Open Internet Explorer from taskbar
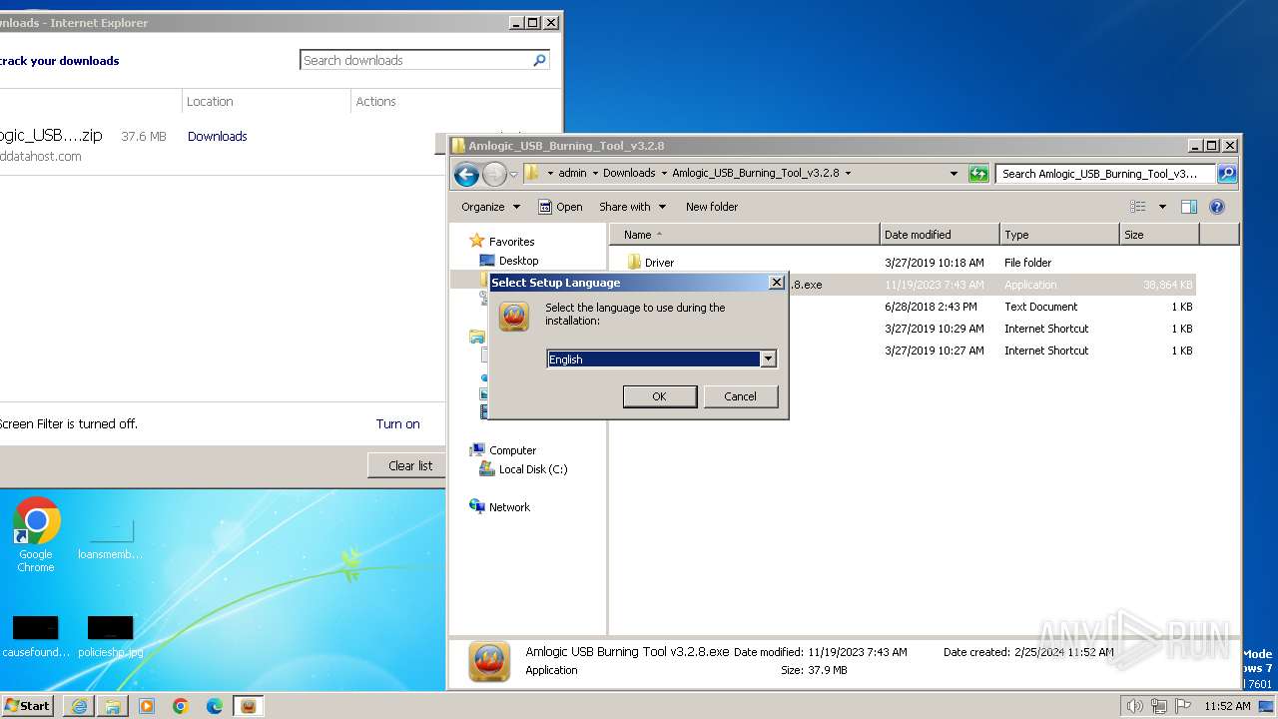Screen dimensions: 1278x719 pos(79,705)
